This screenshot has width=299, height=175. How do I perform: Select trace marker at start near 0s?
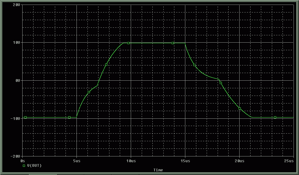click(25, 117)
